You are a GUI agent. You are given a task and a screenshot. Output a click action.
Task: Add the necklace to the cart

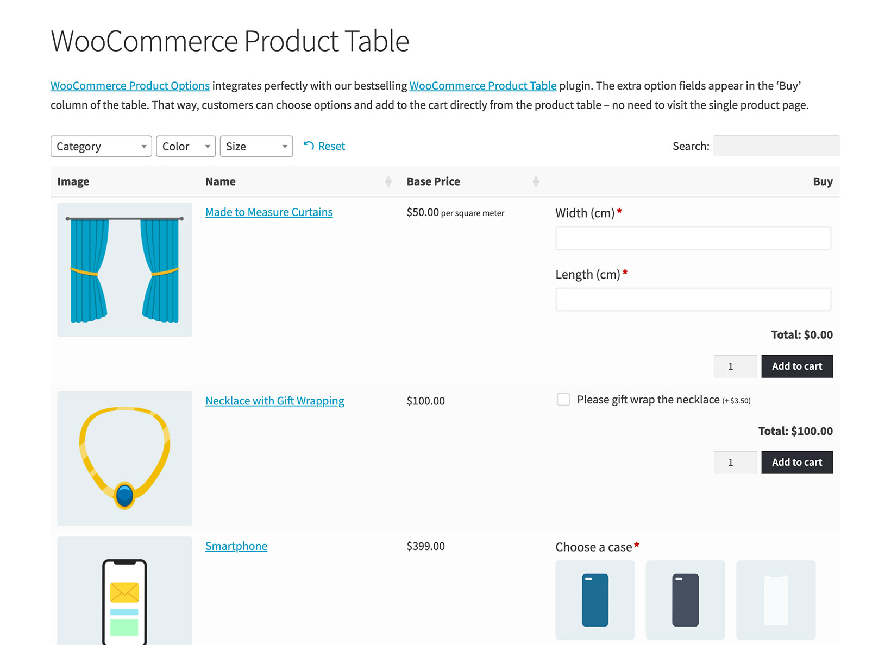tap(796, 462)
